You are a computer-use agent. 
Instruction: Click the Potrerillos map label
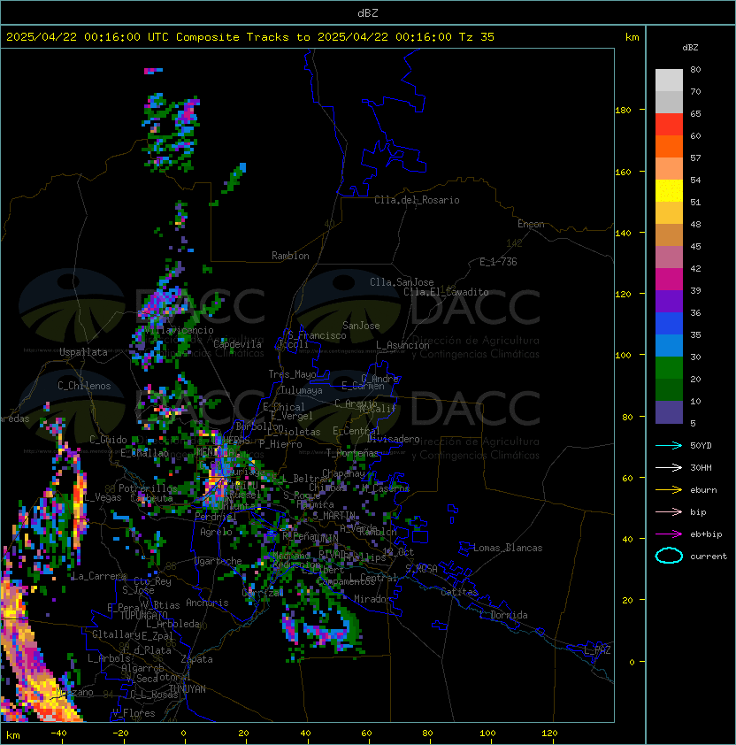148,488
